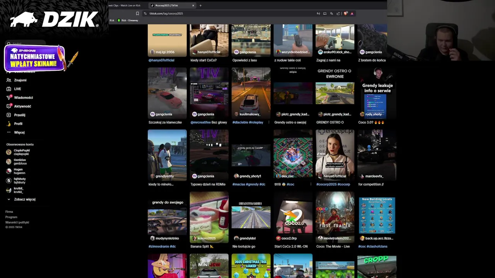
Task: Open Banana Split video by kokoro2025
Action: (209, 217)
